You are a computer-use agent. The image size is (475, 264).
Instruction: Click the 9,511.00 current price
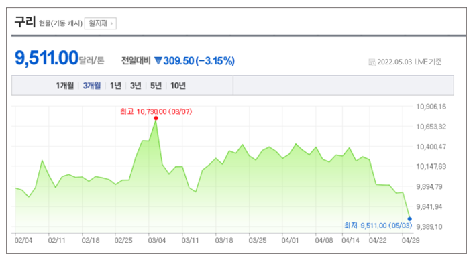pyautogui.click(x=47, y=58)
